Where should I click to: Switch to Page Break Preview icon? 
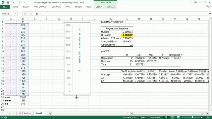coord(178,117)
